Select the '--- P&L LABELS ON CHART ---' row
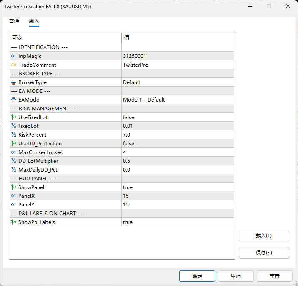Viewport: 298px width, 286px height. [x=122, y=213]
